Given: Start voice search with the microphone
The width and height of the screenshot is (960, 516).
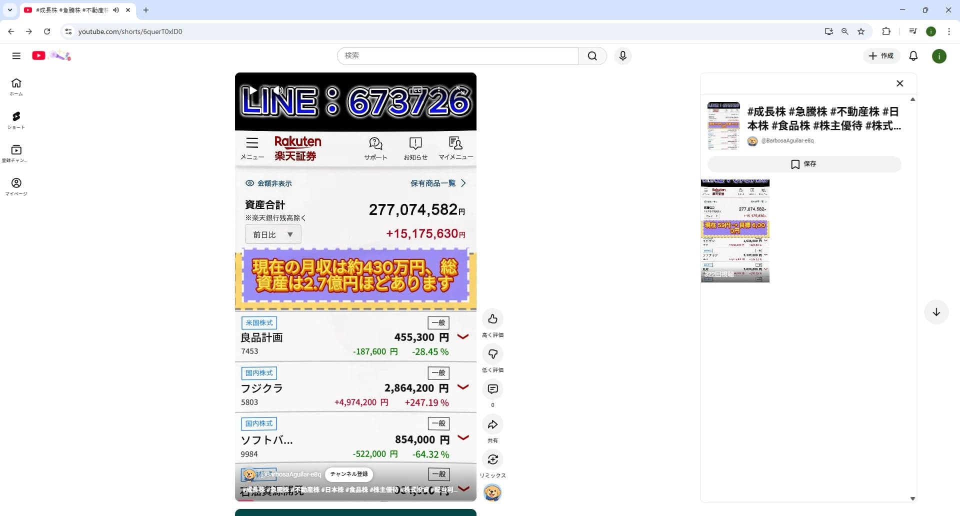Looking at the screenshot, I should [622, 55].
